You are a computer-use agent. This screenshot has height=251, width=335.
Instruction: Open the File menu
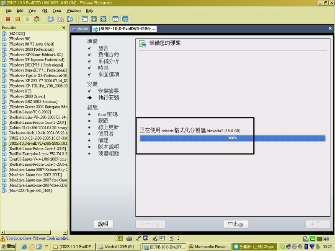pyautogui.click(x=9, y=10)
